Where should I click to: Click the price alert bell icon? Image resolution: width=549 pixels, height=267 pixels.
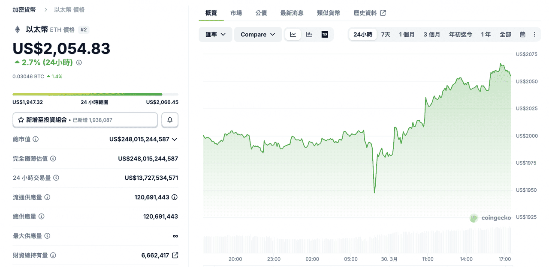170,120
